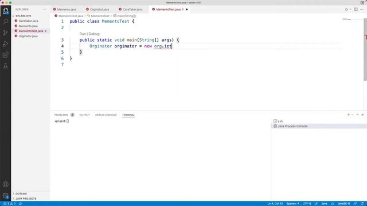
Task: Click main(String[]) in the breadcrumb
Action: click(127, 16)
